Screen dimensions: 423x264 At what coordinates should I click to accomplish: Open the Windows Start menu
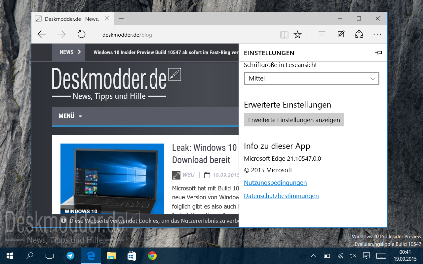tap(10, 256)
